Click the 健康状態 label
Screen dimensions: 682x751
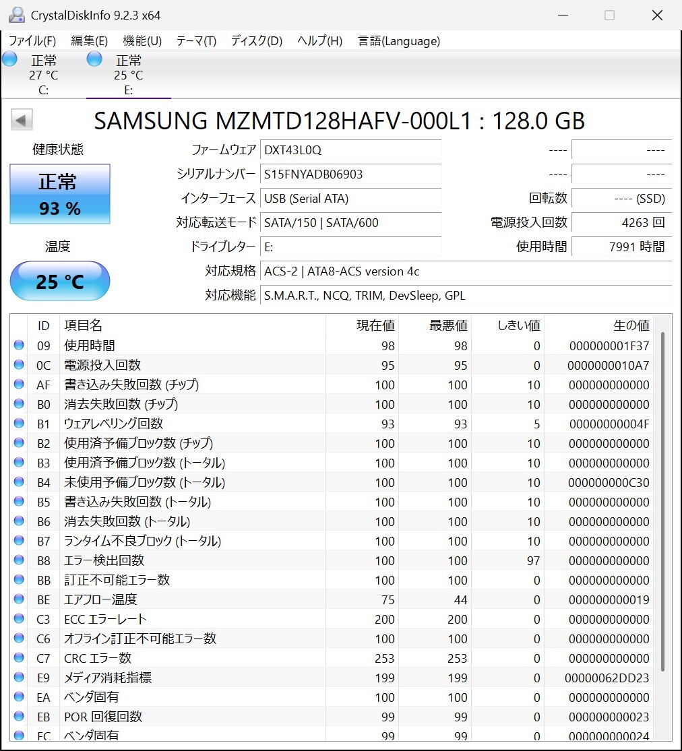coord(58,150)
